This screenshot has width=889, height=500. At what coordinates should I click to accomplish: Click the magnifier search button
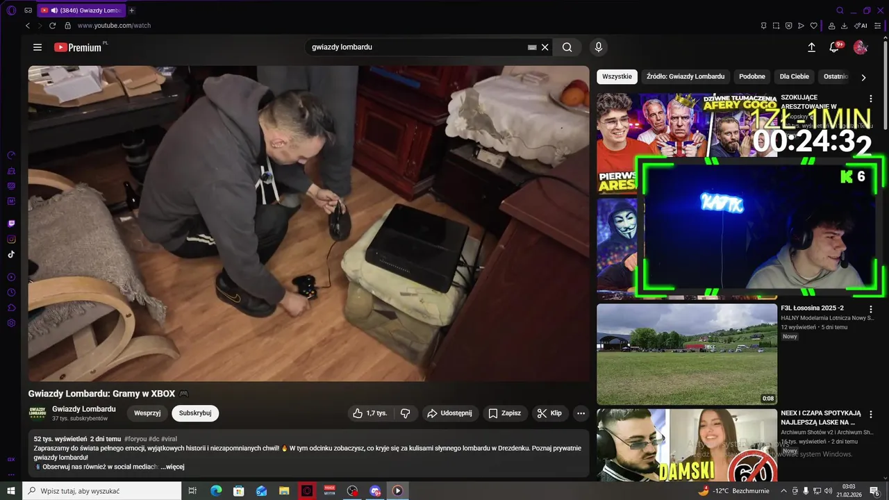[567, 47]
